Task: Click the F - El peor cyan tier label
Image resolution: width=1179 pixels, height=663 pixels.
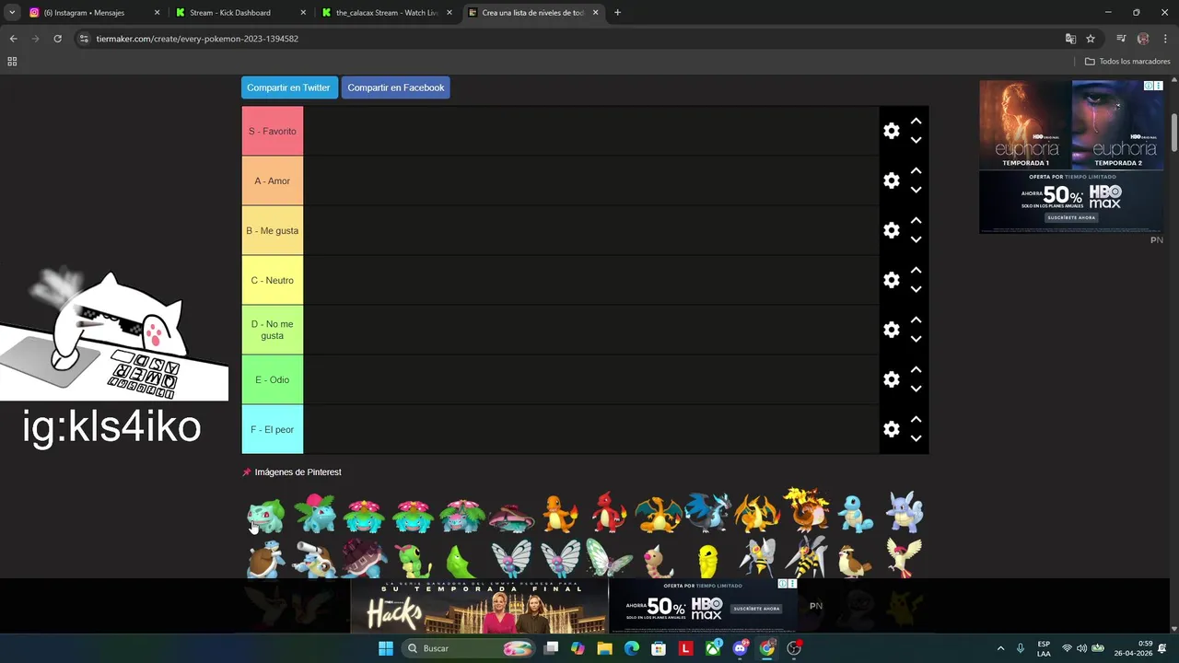Action: point(273,429)
